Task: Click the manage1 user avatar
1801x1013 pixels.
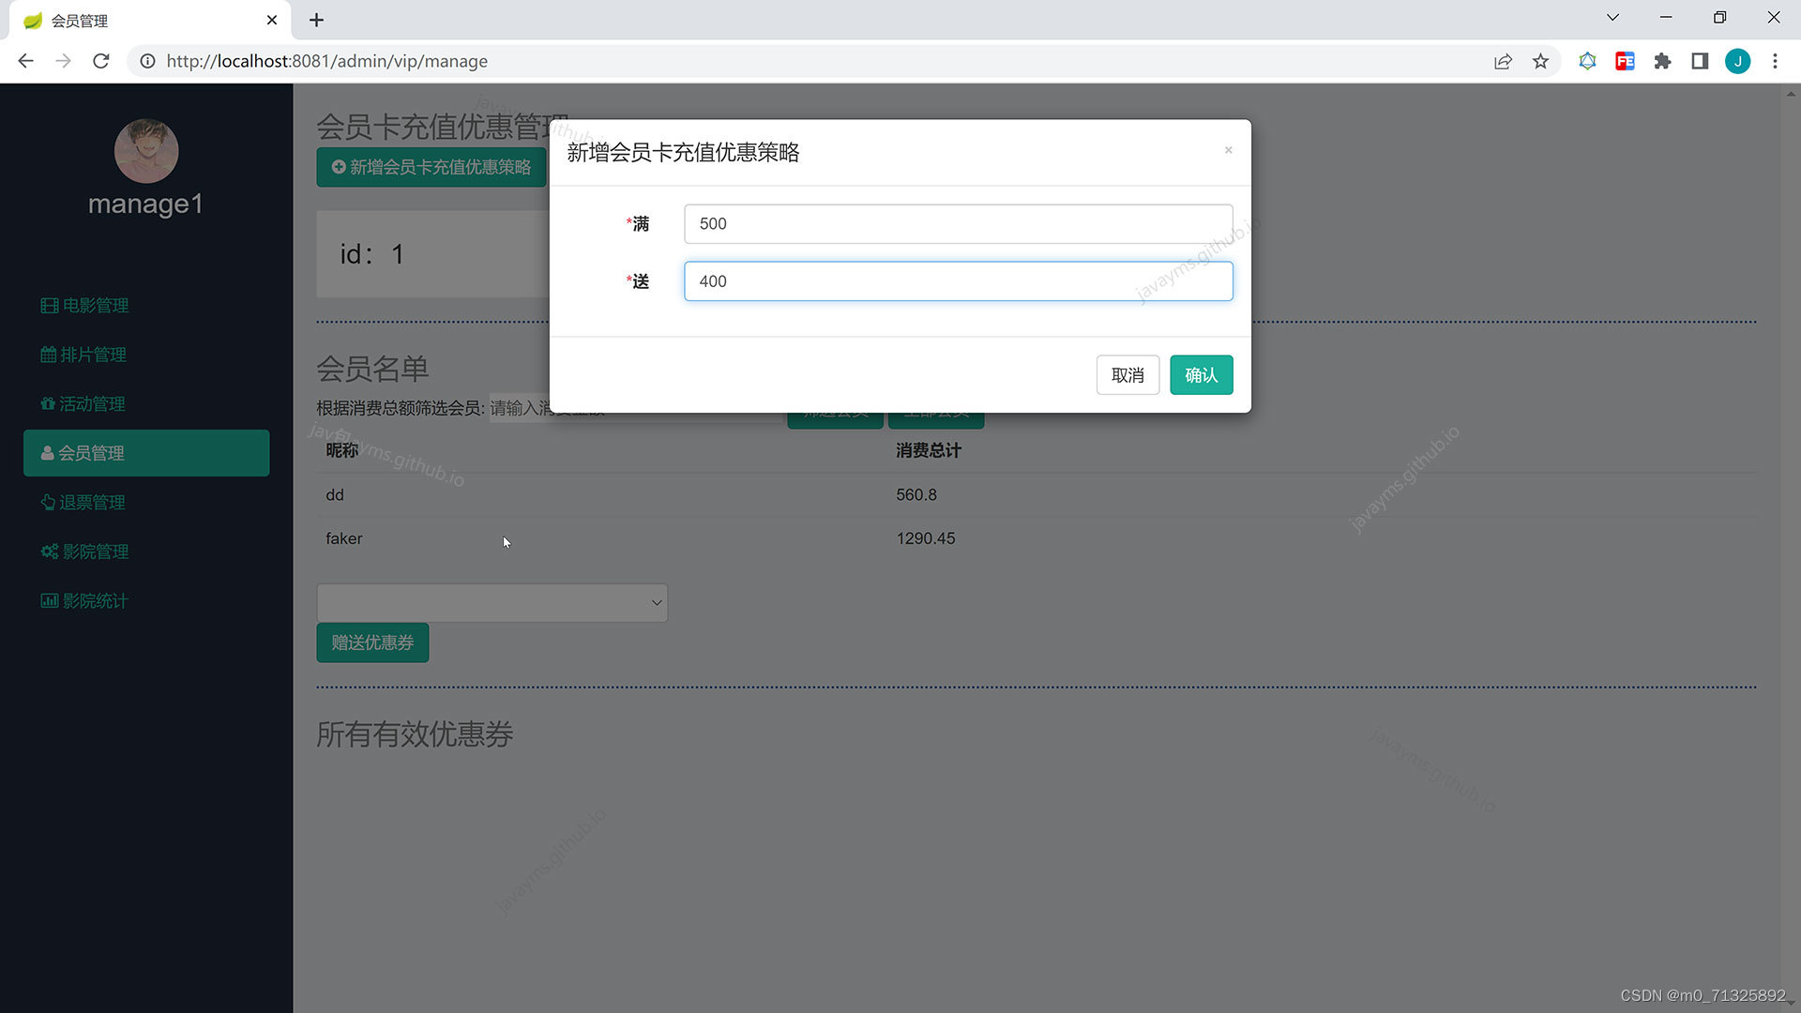Action: point(146,151)
